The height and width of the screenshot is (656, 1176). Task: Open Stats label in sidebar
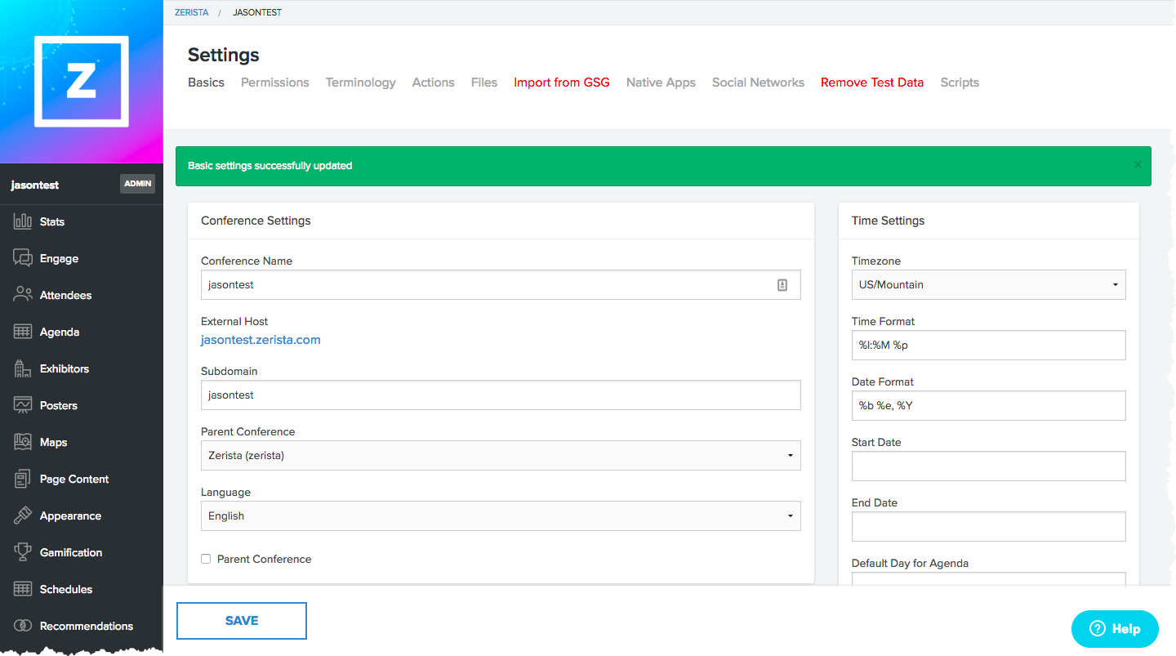click(x=52, y=221)
